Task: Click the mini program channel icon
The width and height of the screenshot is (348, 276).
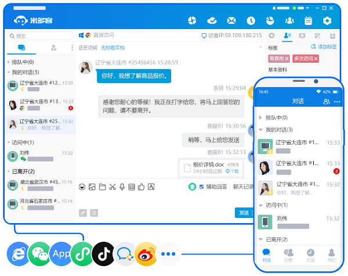Action: click(82, 254)
